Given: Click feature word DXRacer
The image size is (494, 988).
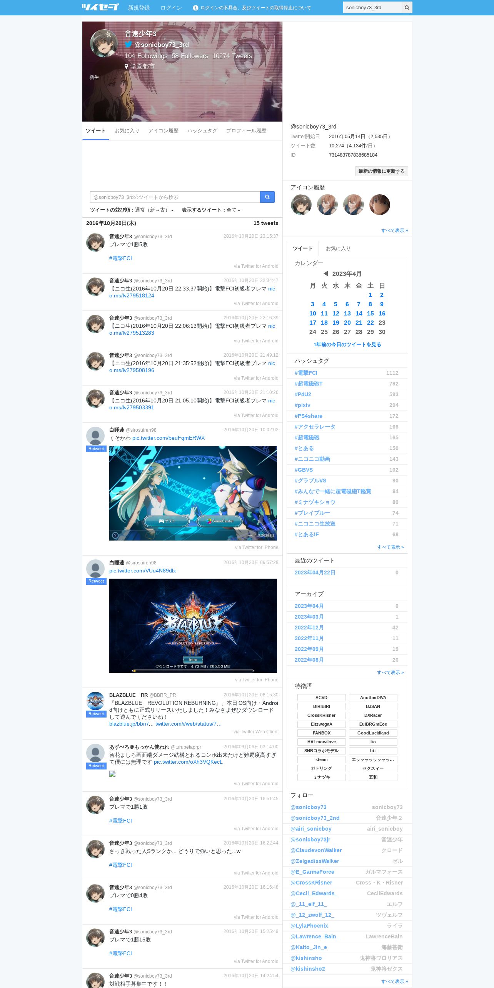Looking at the screenshot, I should tap(373, 715).
